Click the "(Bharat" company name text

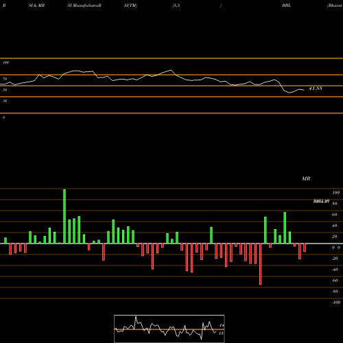(x=335, y=5)
